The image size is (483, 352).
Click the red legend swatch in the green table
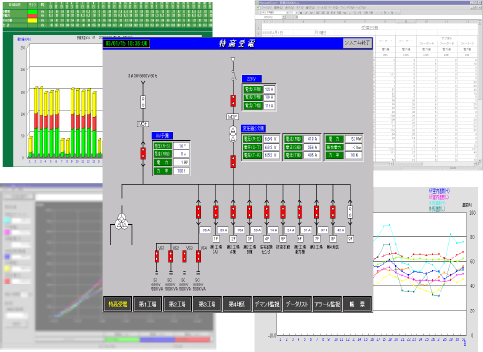(32, 16)
